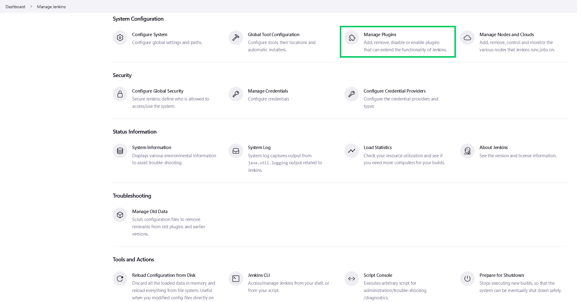
Task: Click the Jenkins CLI terminal icon
Action: click(236, 279)
